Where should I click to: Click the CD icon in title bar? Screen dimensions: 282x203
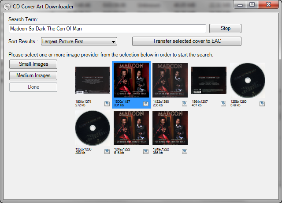click(7, 7)
